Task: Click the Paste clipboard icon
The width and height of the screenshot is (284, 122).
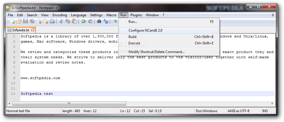Action: 75,21
